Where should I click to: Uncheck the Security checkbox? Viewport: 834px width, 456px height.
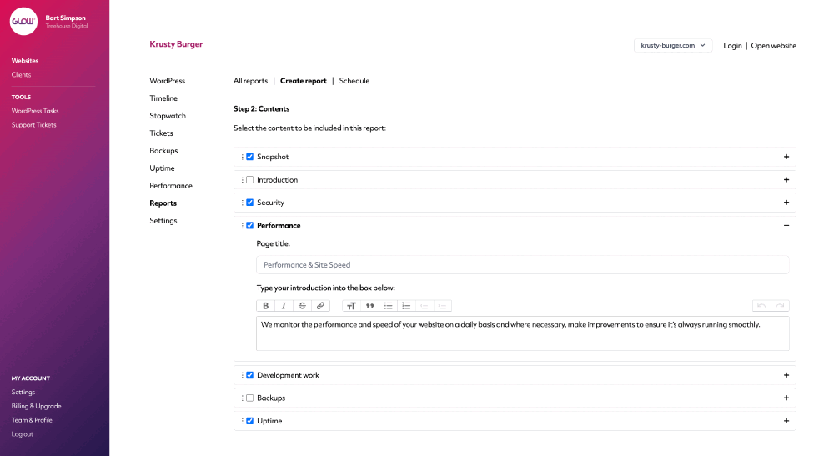point(250,203)
